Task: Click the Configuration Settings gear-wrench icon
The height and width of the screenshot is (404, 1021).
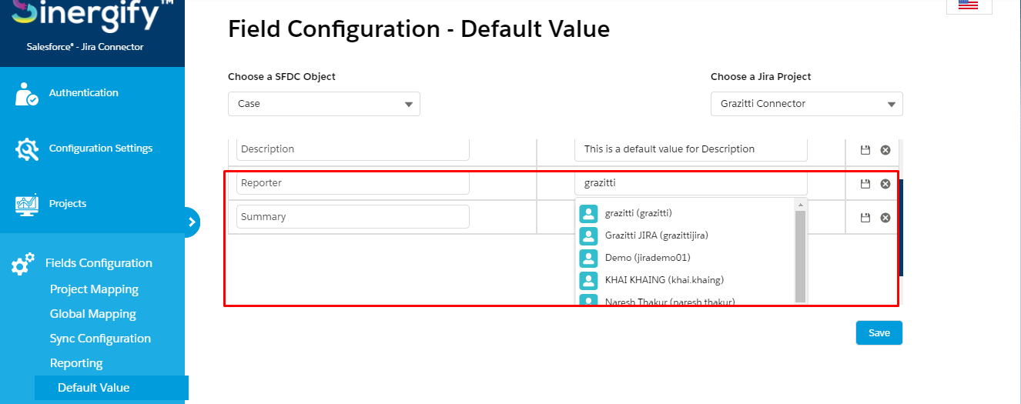Action: tap(27, 149)
